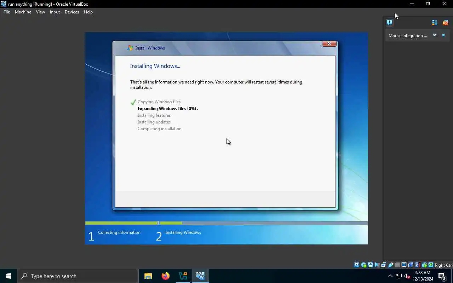Open the Windows Action Center notifications
This screenshot has width=453, height=283.
[442, 276]
